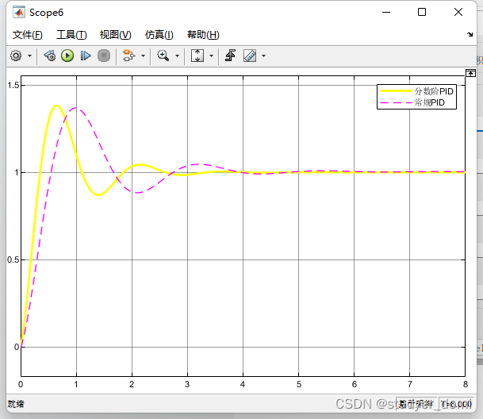This screenshot has height=419, width=483.
Task: Click the maximize axes button at plot corner
Action: tap(470, 73)
